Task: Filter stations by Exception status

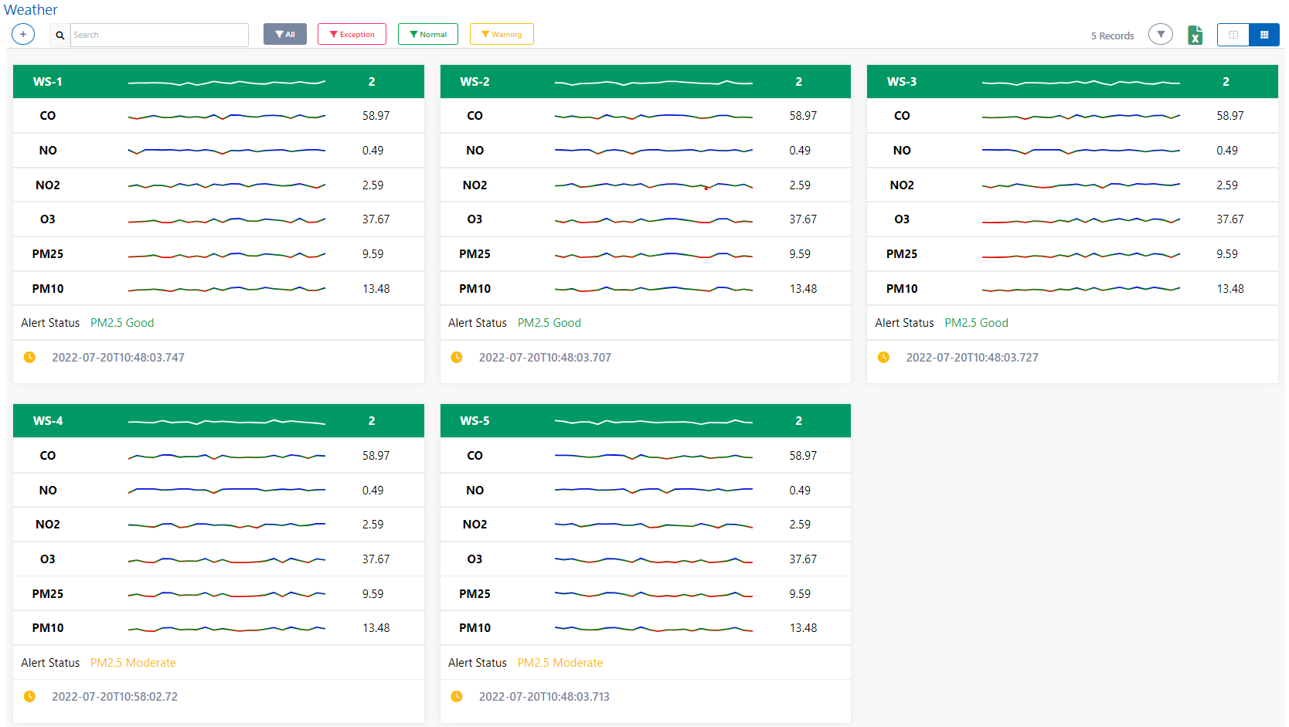Action: click(x=352, y=35)
